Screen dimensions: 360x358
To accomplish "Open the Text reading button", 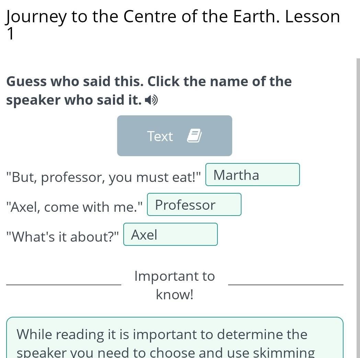I will (175, 136).
